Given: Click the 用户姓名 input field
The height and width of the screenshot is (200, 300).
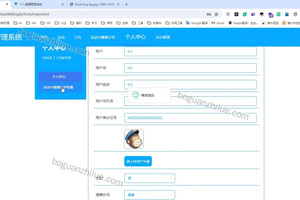Looking at the screenshot, I should [190, 85].
